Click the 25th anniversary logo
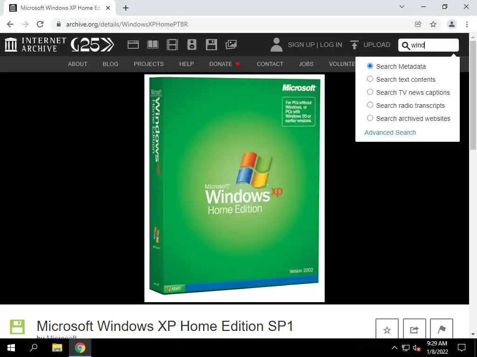This screenshot has height=357, width=477. (93, 45)
